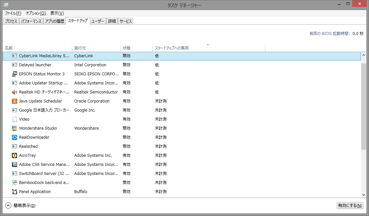The image size is (369, 216).
Task: Click the BambooDock back-end icon
Action: [14, 182]
